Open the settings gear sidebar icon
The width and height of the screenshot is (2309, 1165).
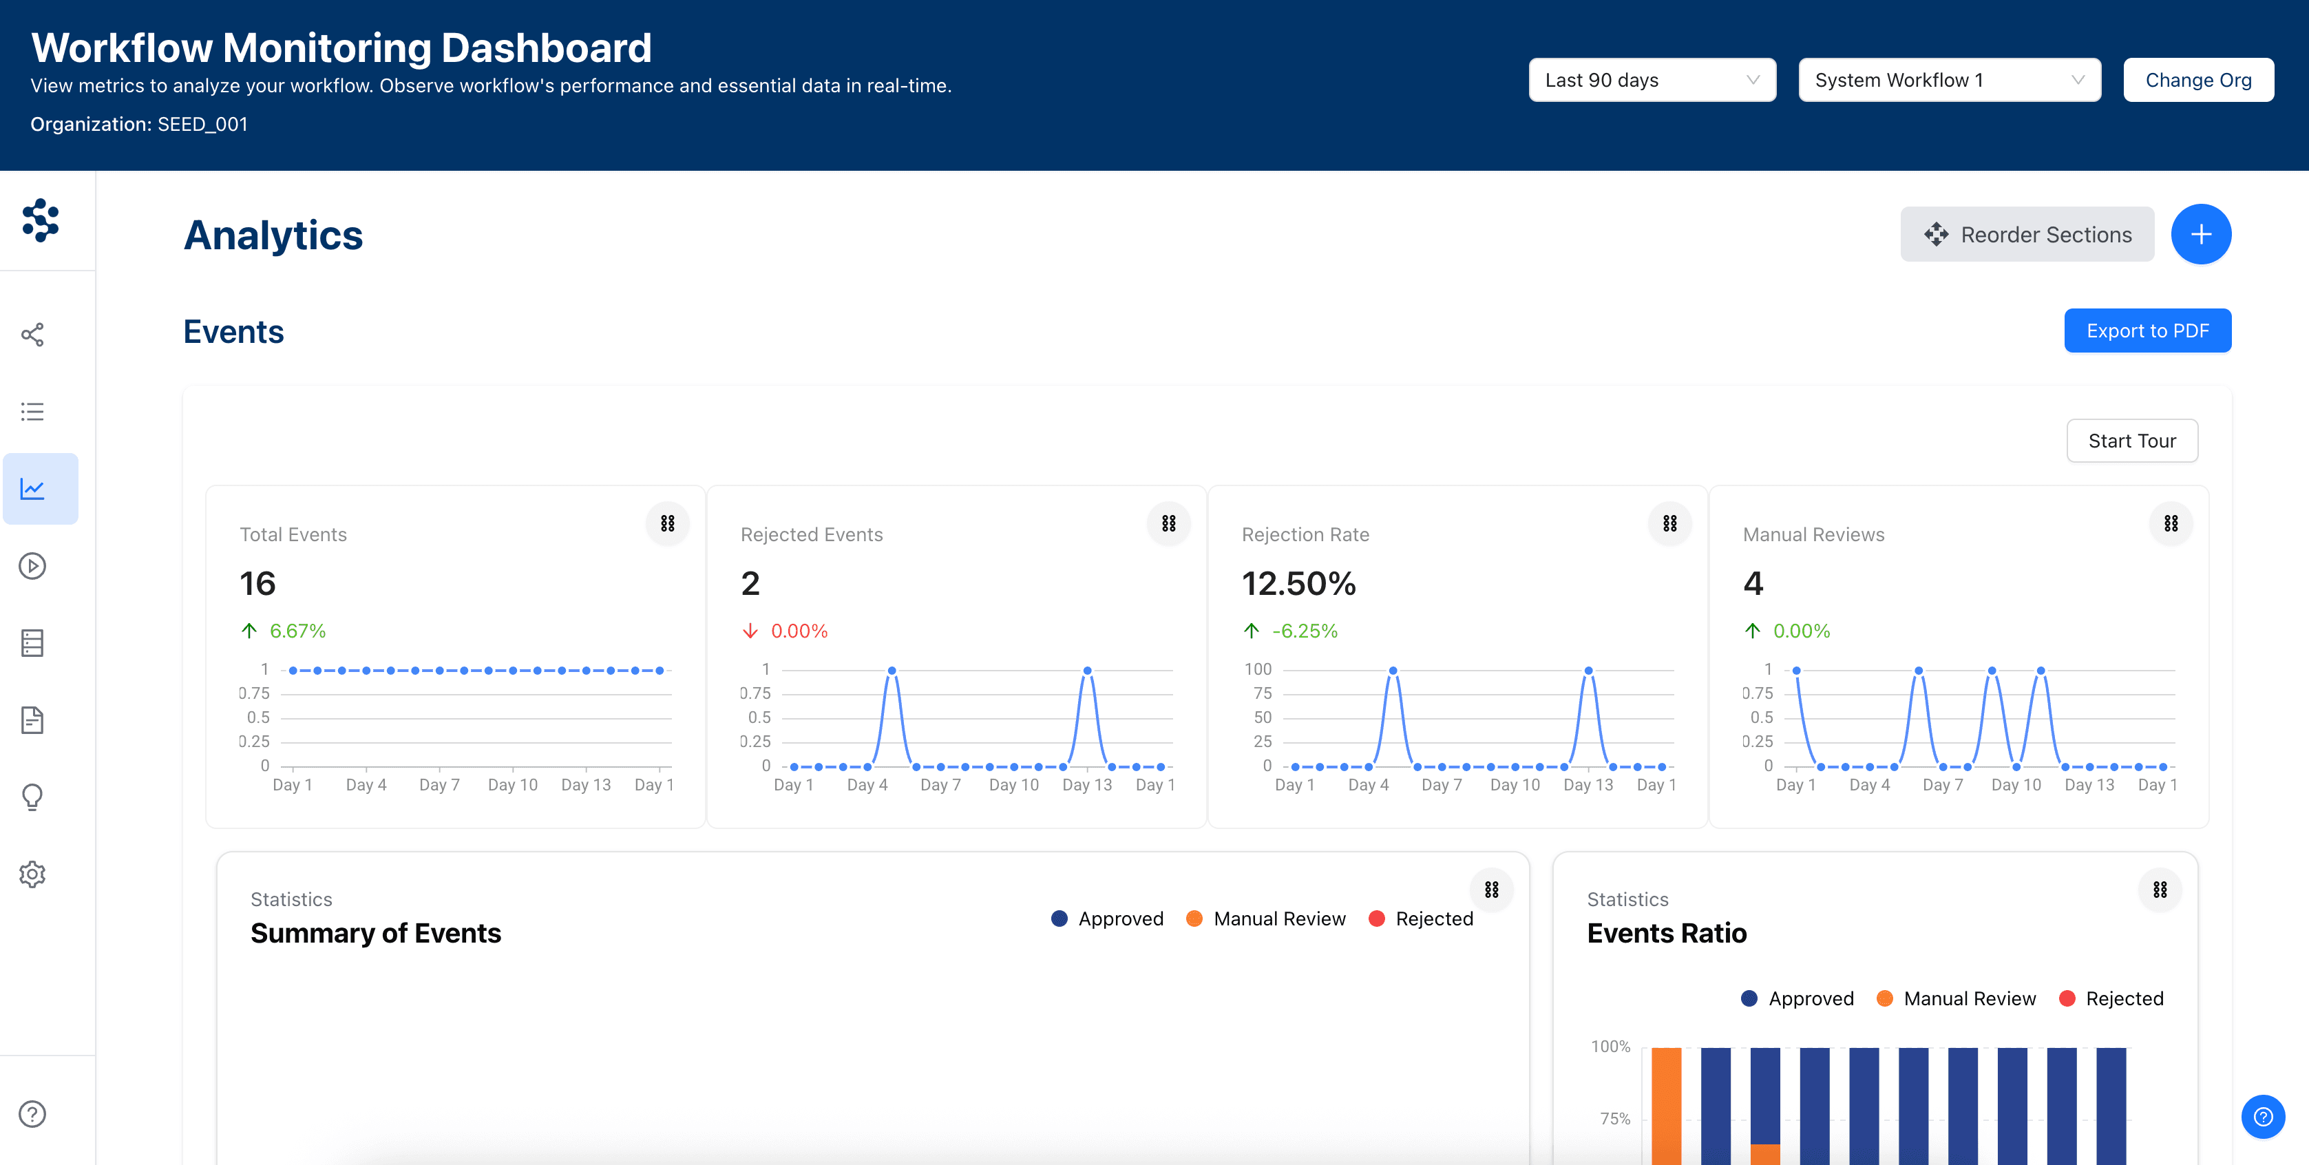tap(32, 874)
